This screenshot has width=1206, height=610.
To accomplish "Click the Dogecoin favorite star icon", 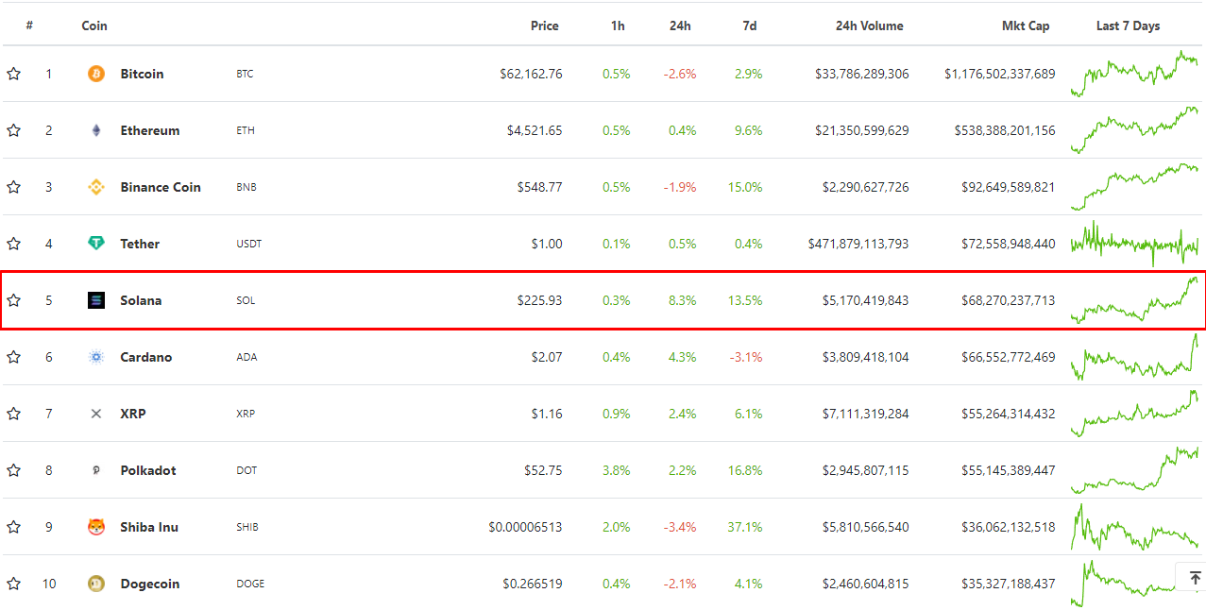I will click(13, 584).
